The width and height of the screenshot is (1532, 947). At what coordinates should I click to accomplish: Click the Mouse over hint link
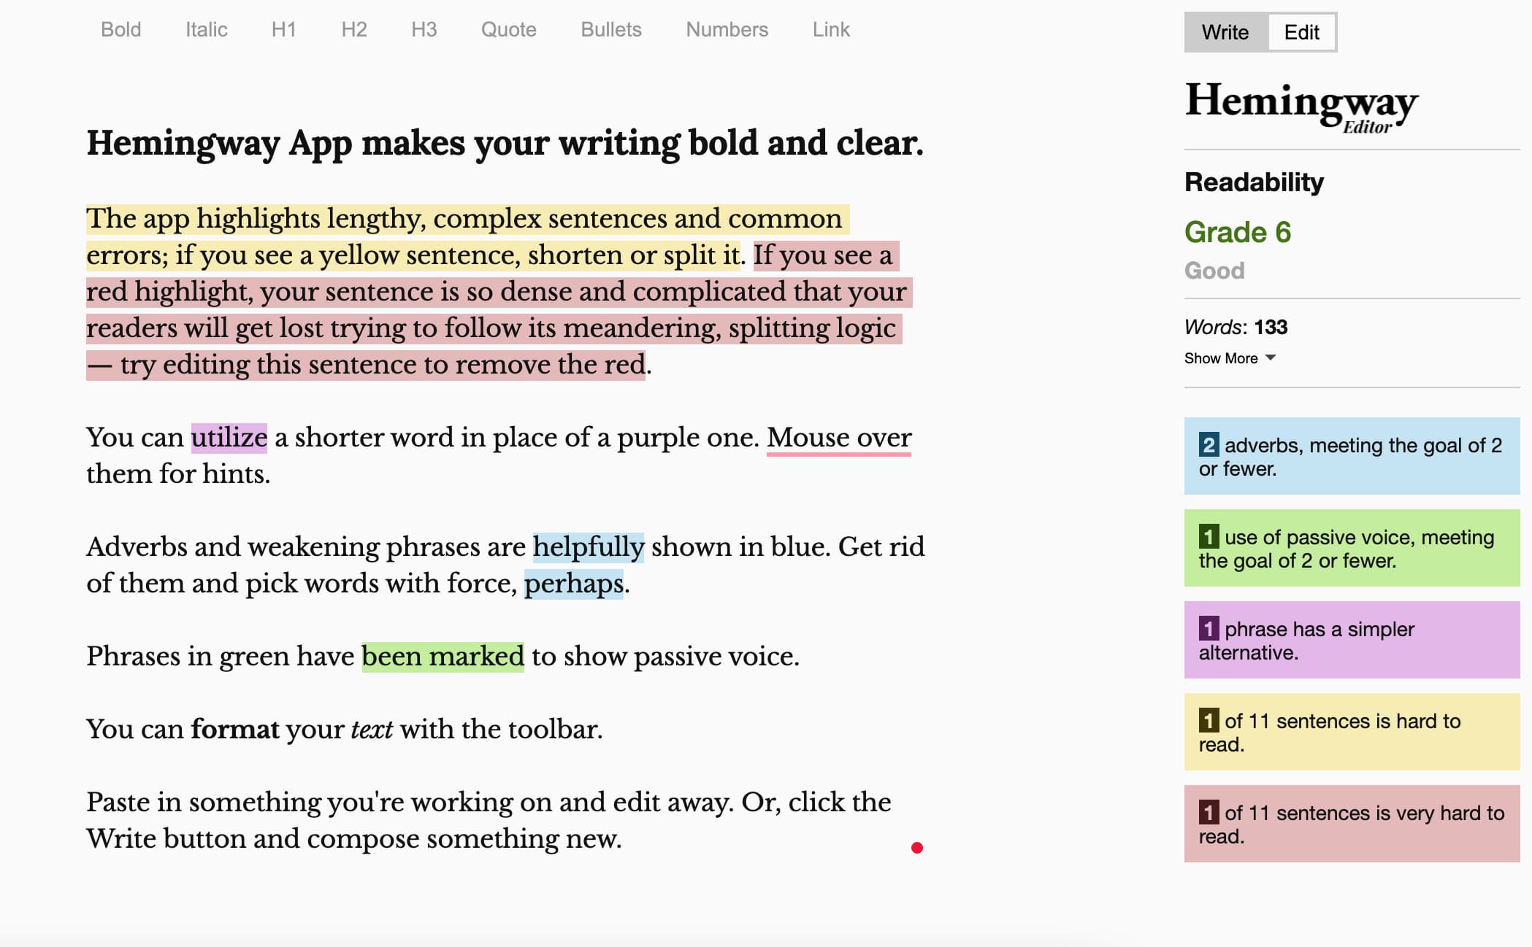coord(839,438)
